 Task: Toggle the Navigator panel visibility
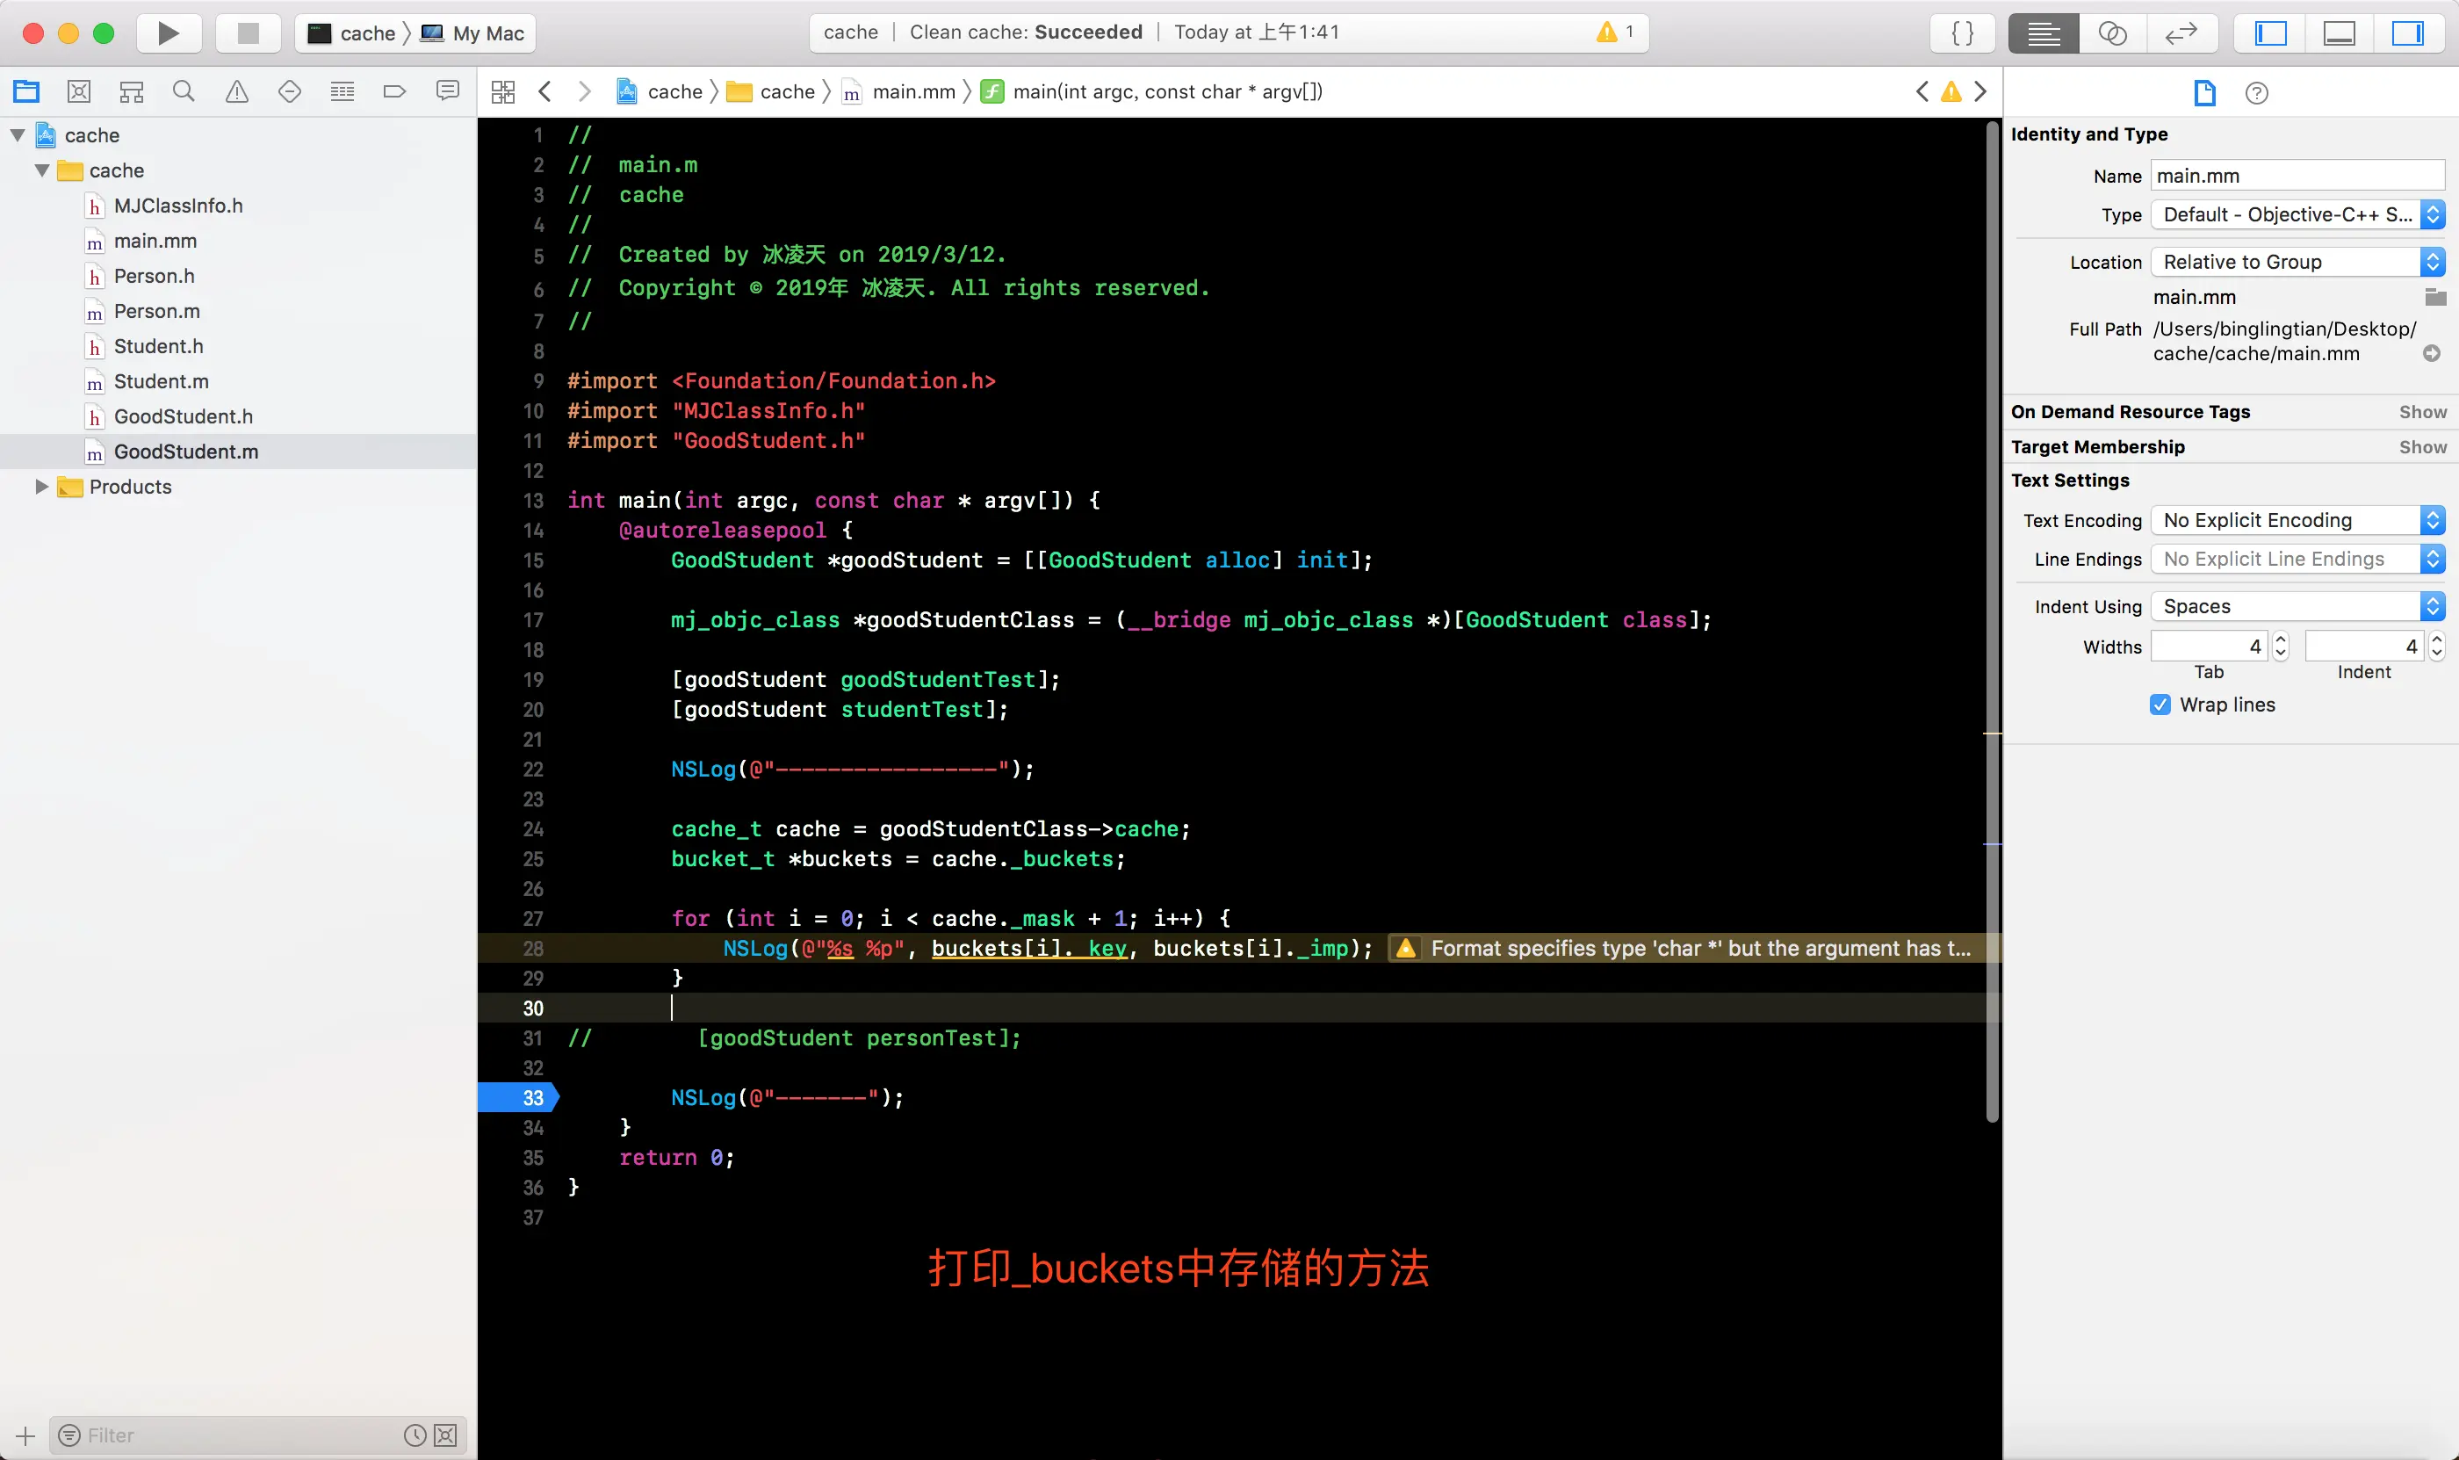[2270, 33]
